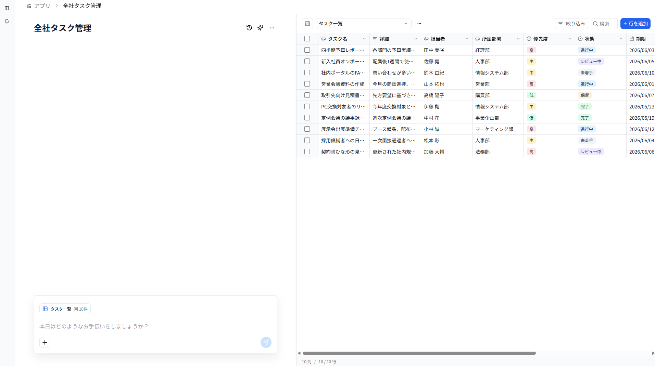Screen dimensions: 655x366
Task: Open the タスク一覧 view dropdown
Action: point(363,24)
